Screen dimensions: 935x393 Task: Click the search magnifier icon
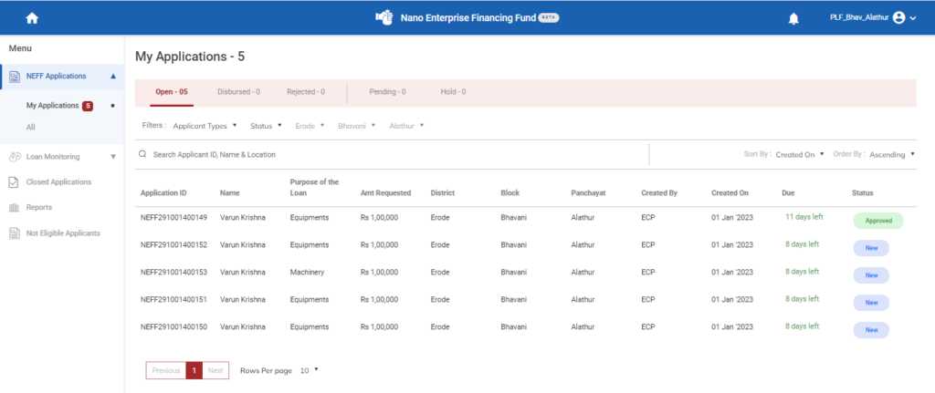tap(143, 155)
